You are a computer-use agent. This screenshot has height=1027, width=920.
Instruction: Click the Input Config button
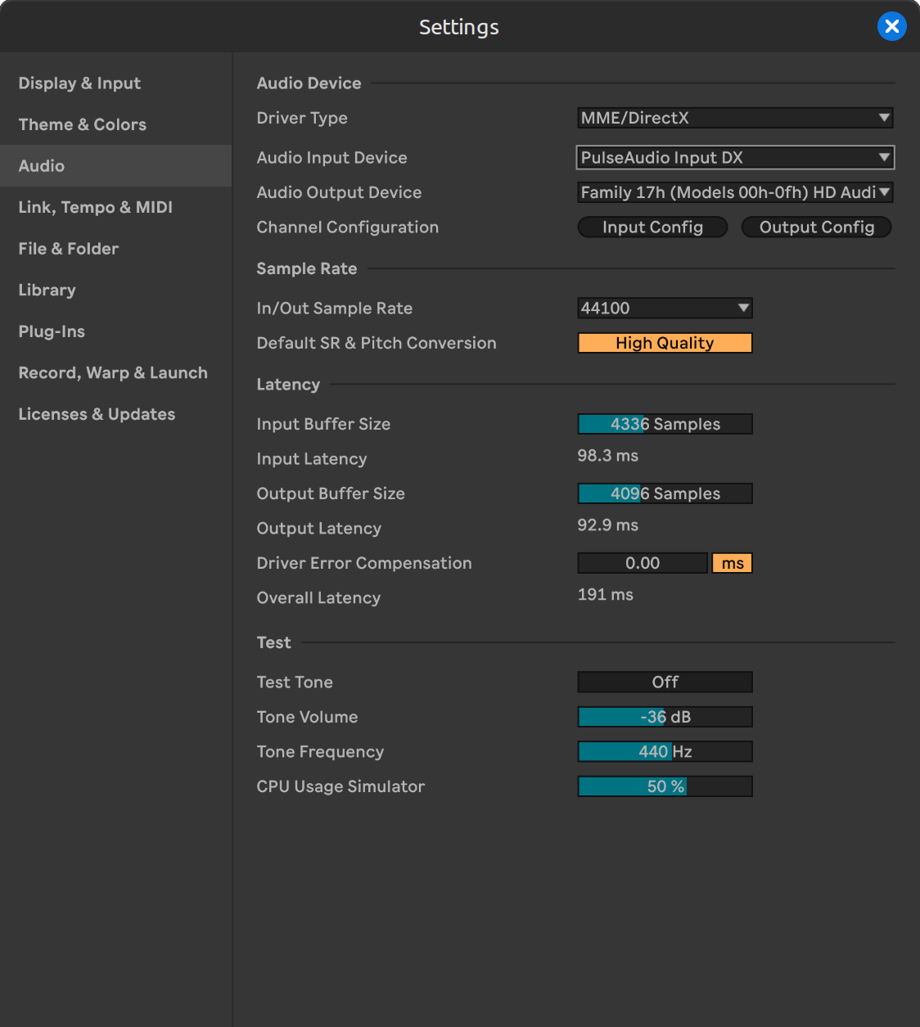point(652,227)
